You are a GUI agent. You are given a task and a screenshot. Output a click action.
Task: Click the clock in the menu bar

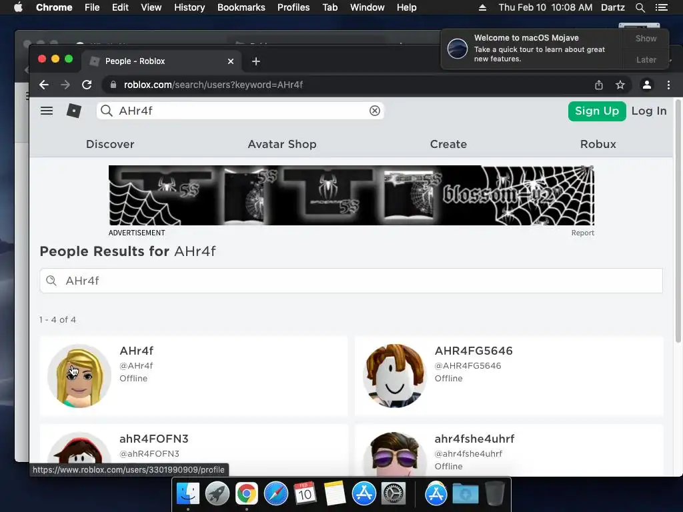546,7
